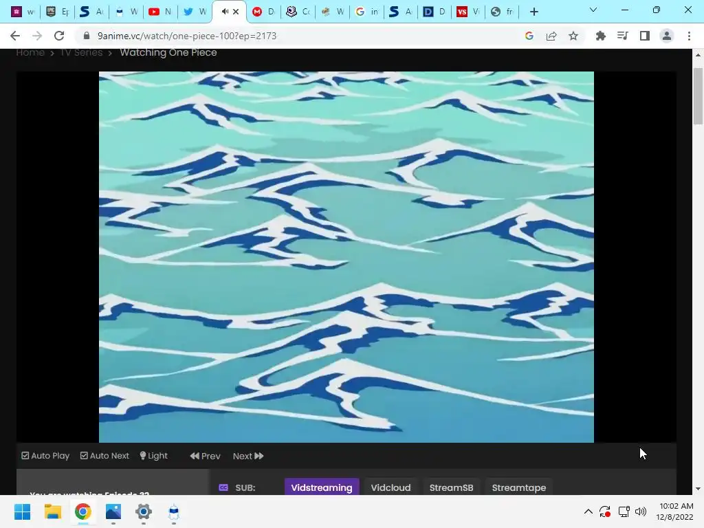Image resolution: width=704 pixels, height=528 pixels.
Task: Switch to the VS red icon tab
Action: (468, 12)
